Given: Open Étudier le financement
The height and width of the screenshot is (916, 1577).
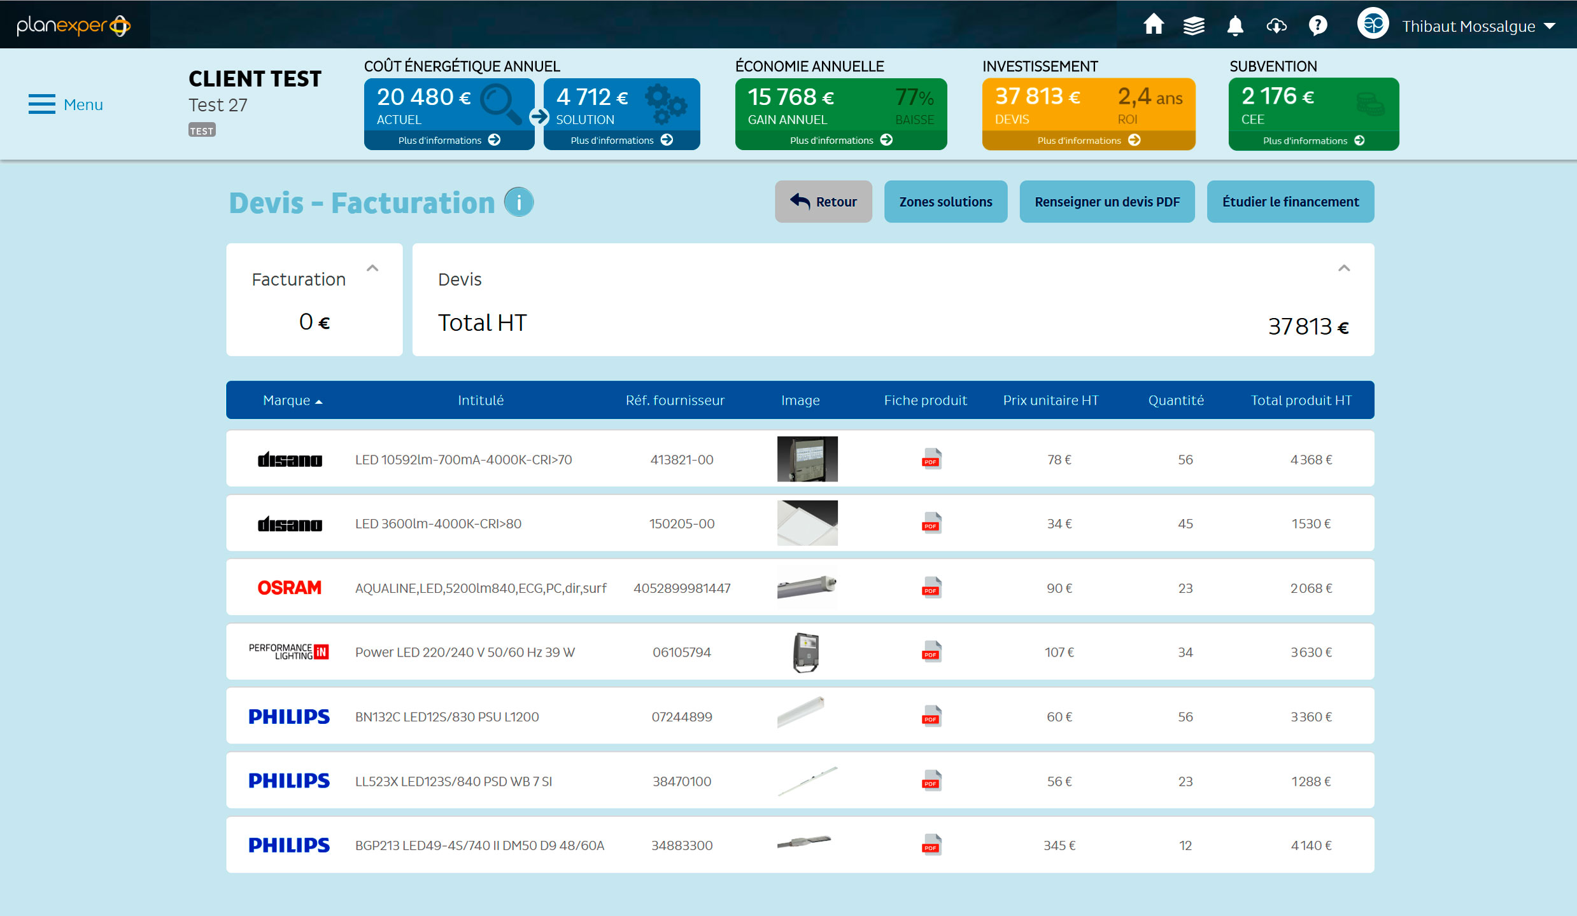Looking at the screenshot, I should click(x=1290, y=202).
